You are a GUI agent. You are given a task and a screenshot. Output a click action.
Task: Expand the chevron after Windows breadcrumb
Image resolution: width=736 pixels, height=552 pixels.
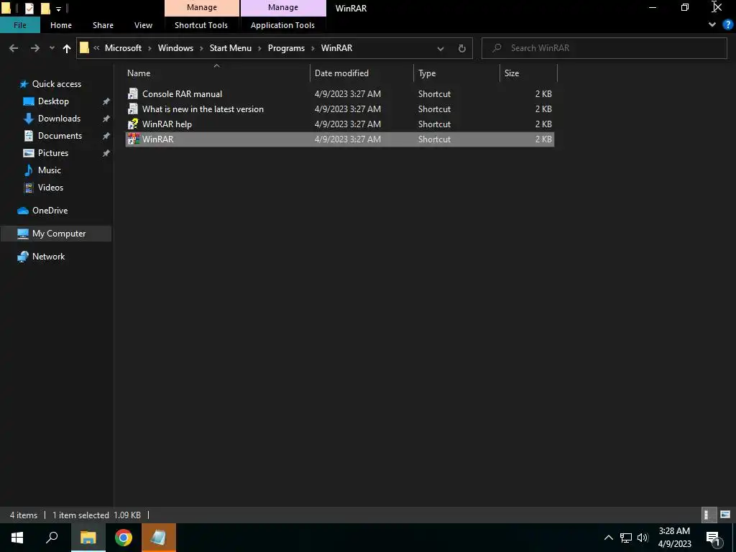[x=202, y=48]
